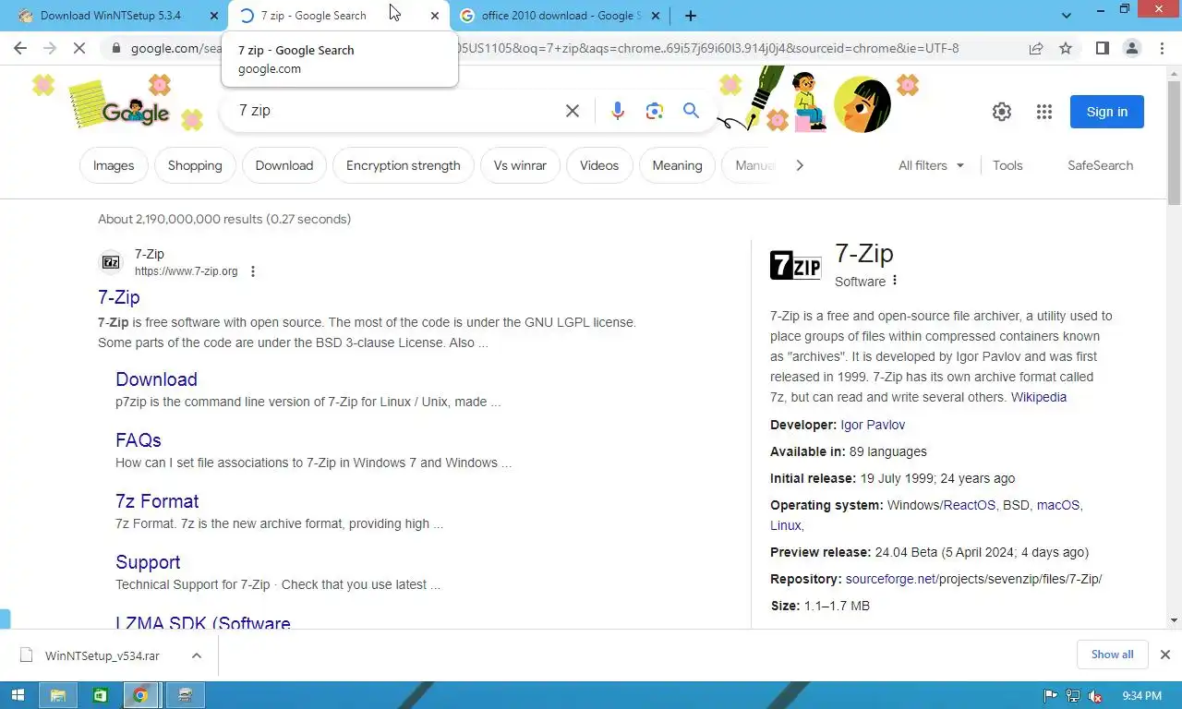Open the macOS link

[1058, 505]
